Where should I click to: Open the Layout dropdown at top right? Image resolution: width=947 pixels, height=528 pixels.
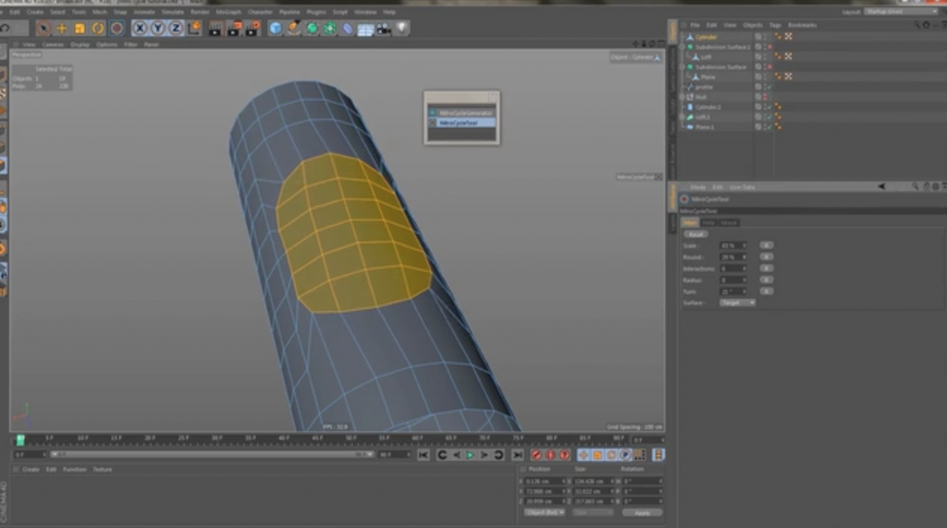click(x=896, y=12)
